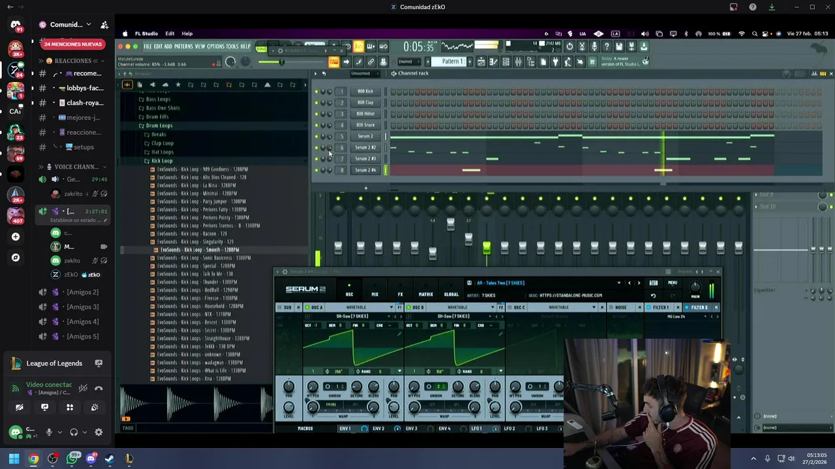Open Serum 2 plugin window gear icon
Screen dimensions: 835x469
point(284,272)
